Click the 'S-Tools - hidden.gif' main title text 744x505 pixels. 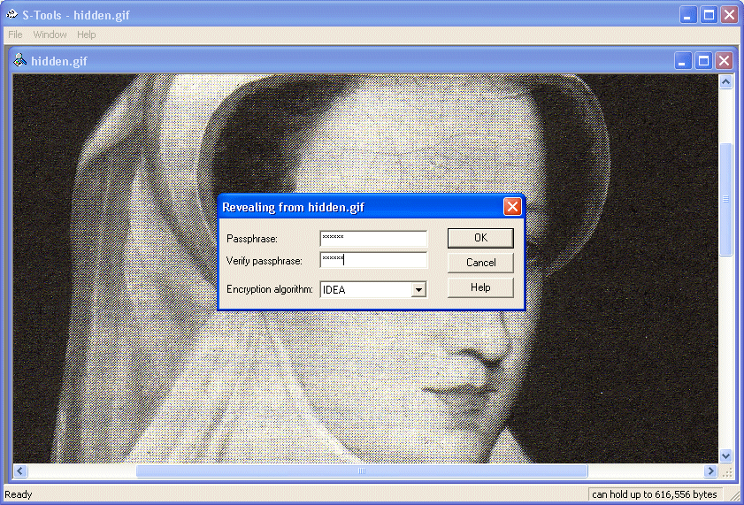(x=76, y=15)
